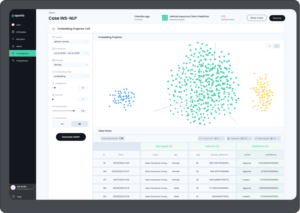Click the Features (2) group header
Screen dimensions: 300x213
tap(212, 146)
